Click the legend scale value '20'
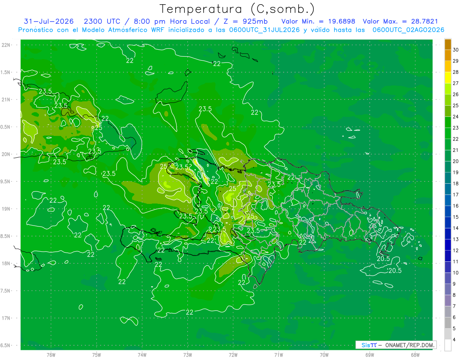The width and height of the screenshot is (466, 360). [456, 161]
